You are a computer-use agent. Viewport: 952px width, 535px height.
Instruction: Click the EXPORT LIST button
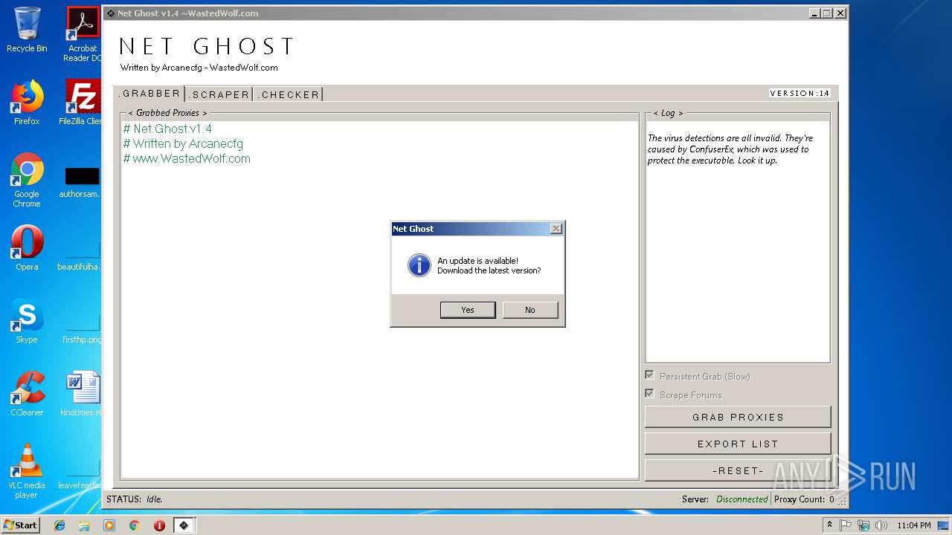pos(738,444)
